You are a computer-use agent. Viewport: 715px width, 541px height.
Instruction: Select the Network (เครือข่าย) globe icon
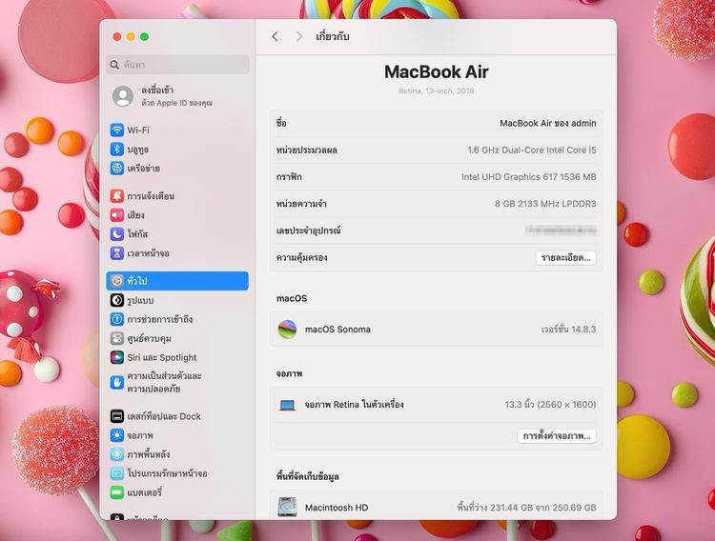pos(117,169)
